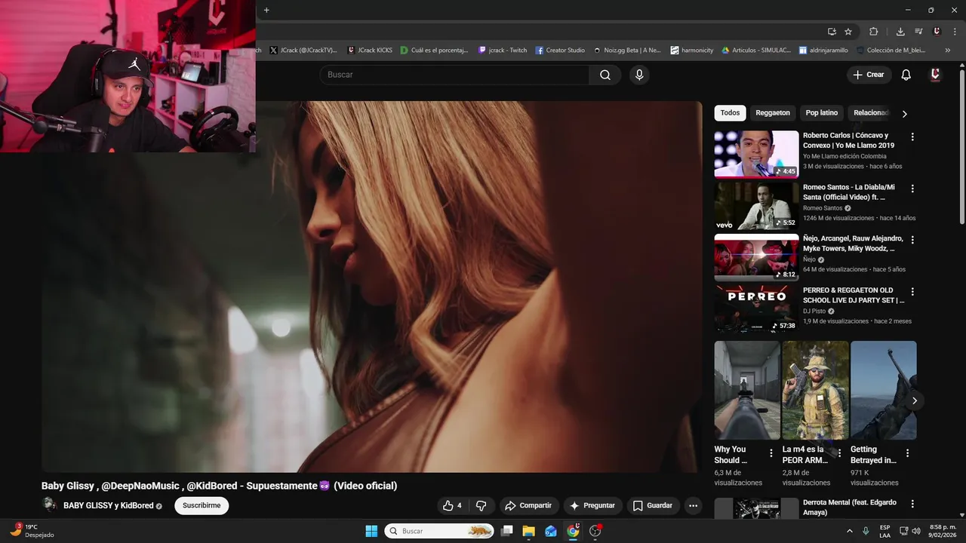
Task: Dislike the video with thumbs down
Action: tap(481, 505)
